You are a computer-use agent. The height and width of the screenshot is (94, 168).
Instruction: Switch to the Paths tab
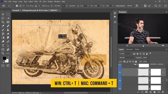[x=137, y=49]
